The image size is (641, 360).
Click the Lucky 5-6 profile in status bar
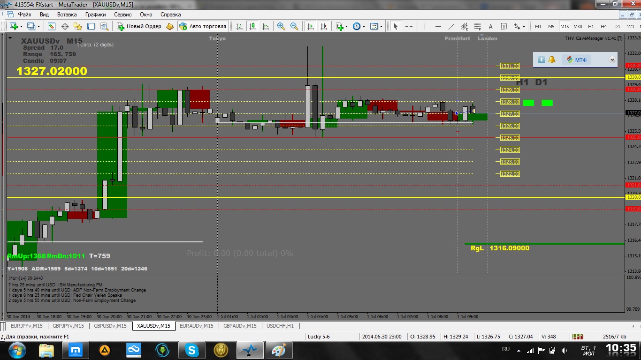point(319,337)
